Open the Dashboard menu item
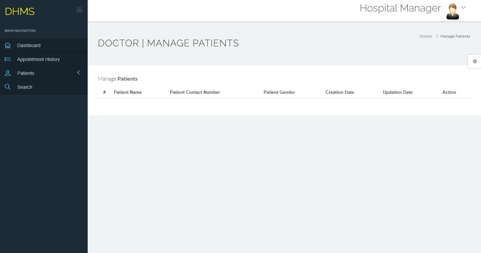The width and height of the screenshot is (481, 253). coord(29,45)
